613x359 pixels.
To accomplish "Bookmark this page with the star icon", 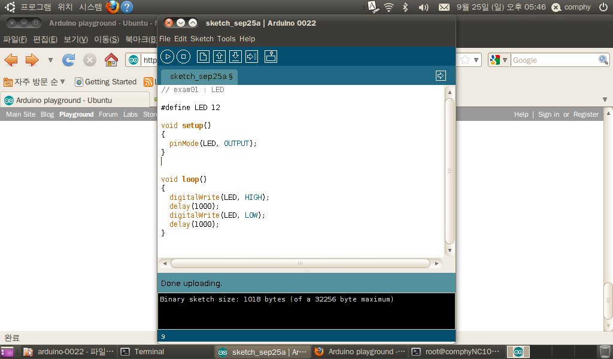I will click(465, 60).
